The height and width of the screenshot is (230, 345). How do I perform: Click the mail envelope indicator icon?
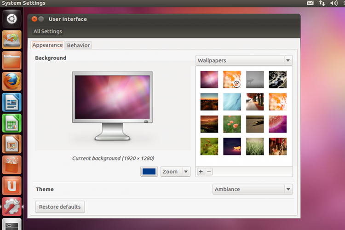[310, 3]
